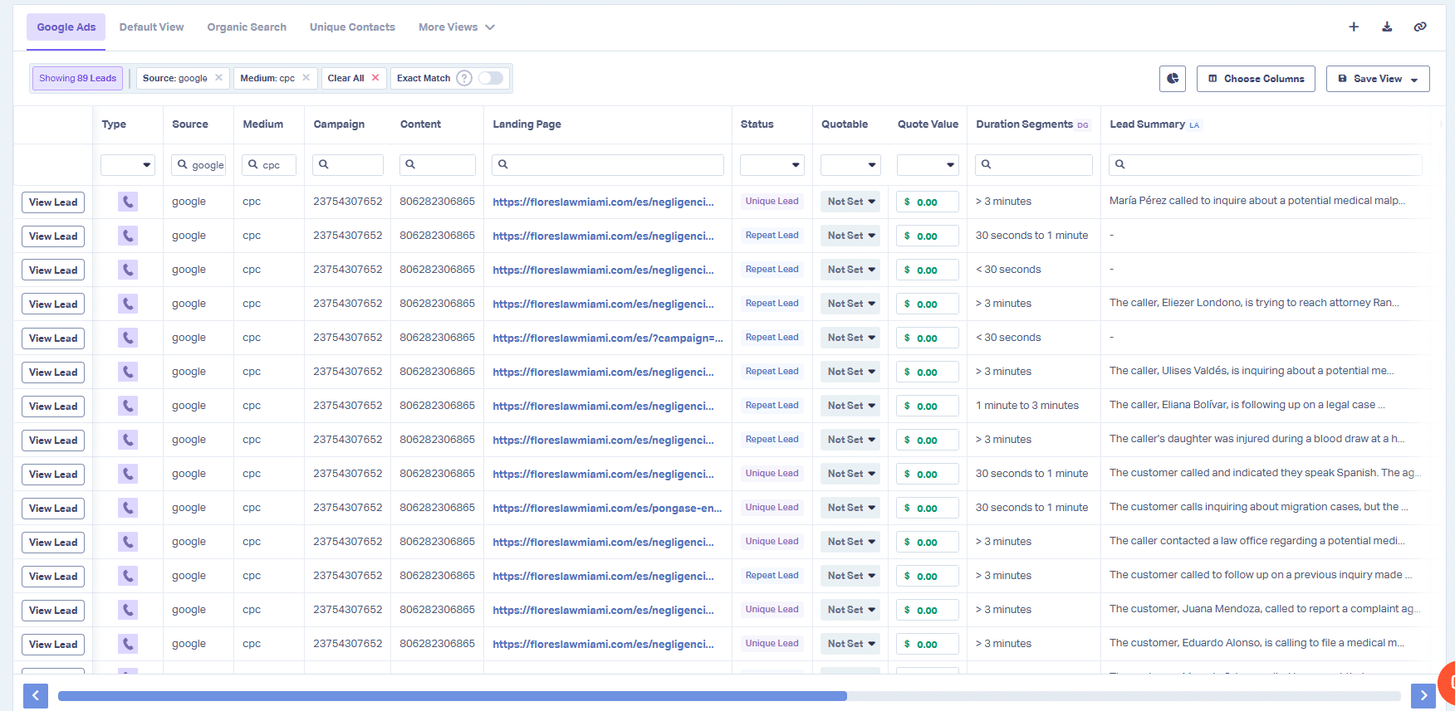Click phone icon in Juana Mendoza row
The height and width of the screenshot is (711, 1455).
coord(128,610)
